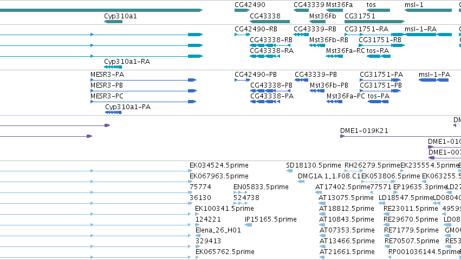Select EST EK067963.5prime
The width and height of the screenshot is (461, 260).
click(x=219, y=176)
